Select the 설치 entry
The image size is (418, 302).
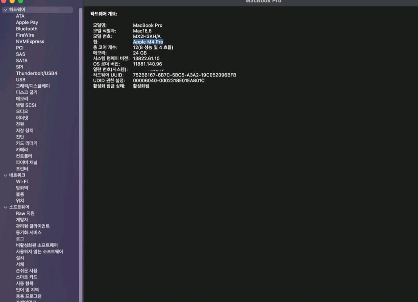coord(20,258)
